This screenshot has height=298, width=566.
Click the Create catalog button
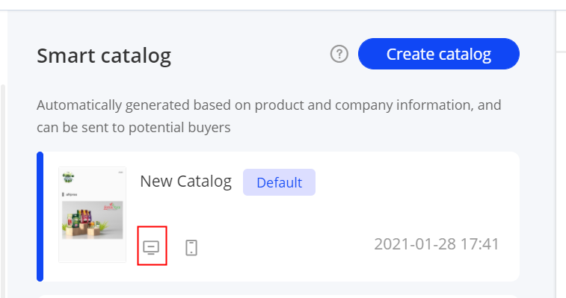tap(439, 54)
